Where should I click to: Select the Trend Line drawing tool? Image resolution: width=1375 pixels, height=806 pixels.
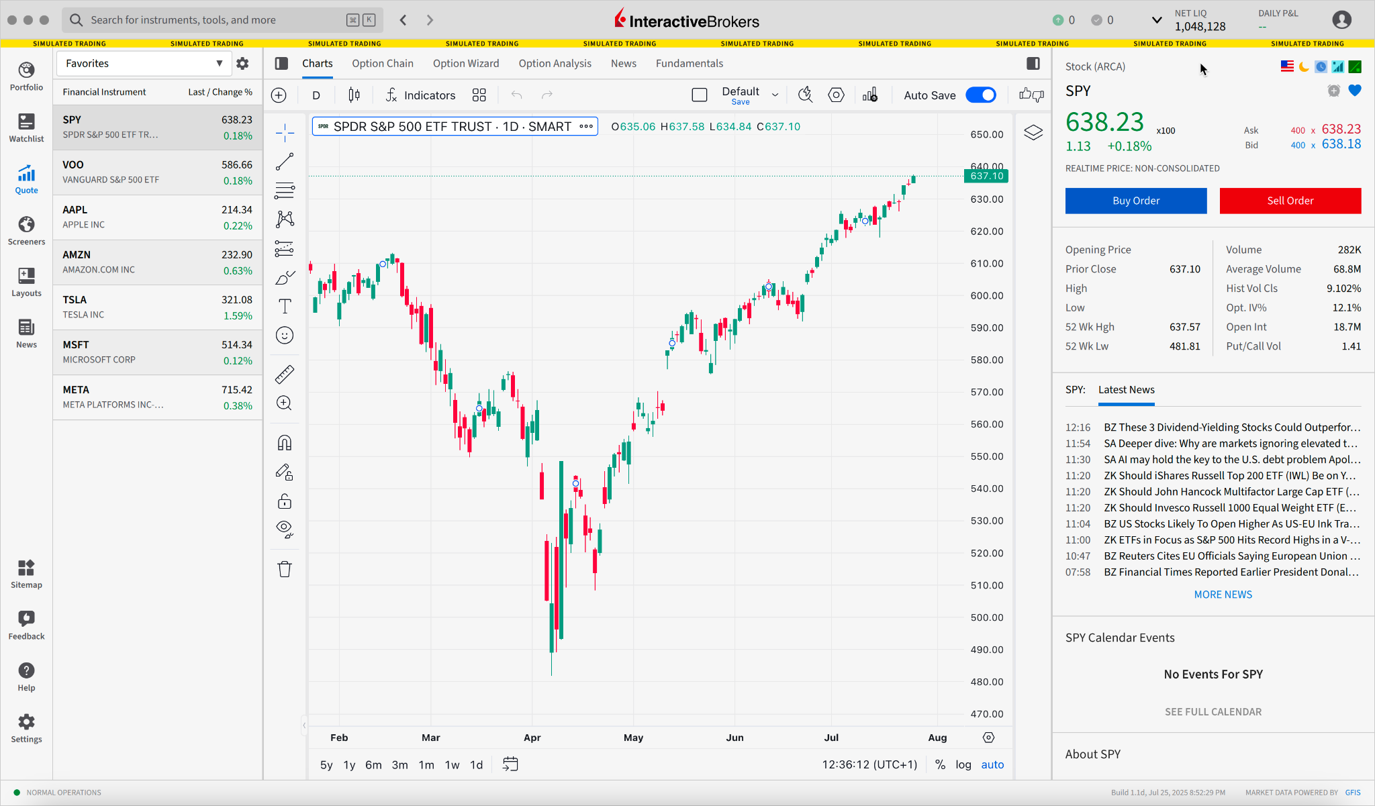click(x=285, y=161)
